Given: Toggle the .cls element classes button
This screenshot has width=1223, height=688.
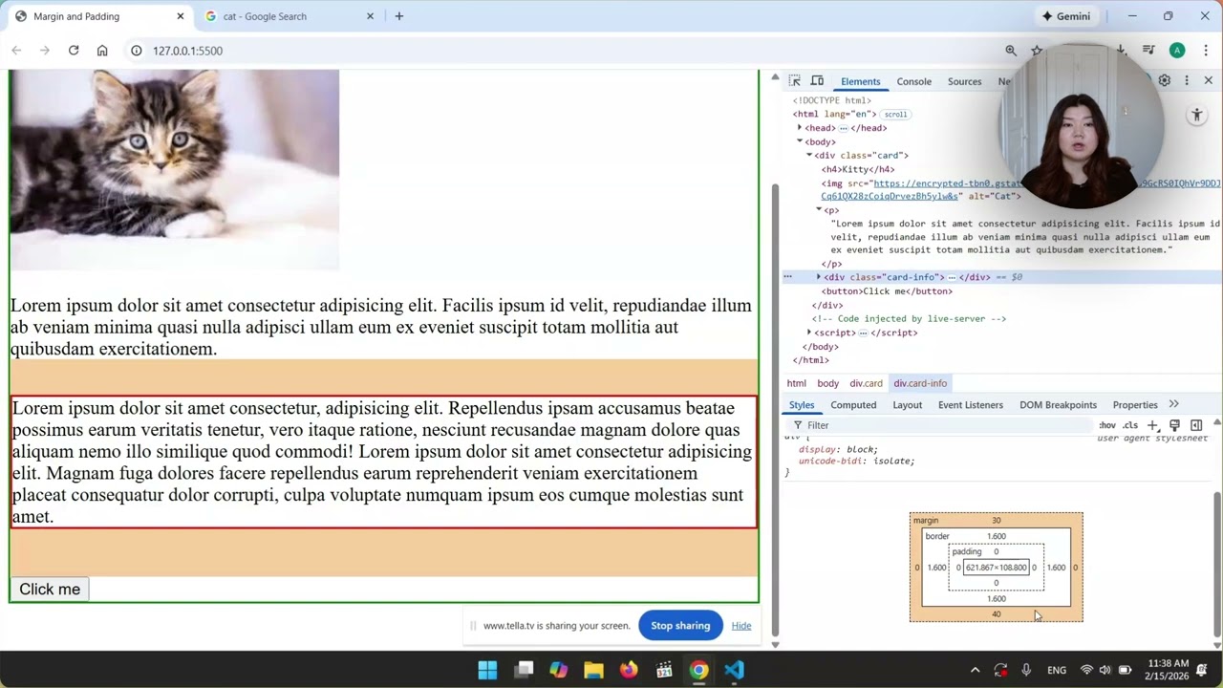Looking at the screenshot, I should click(x=1130, y=425).
